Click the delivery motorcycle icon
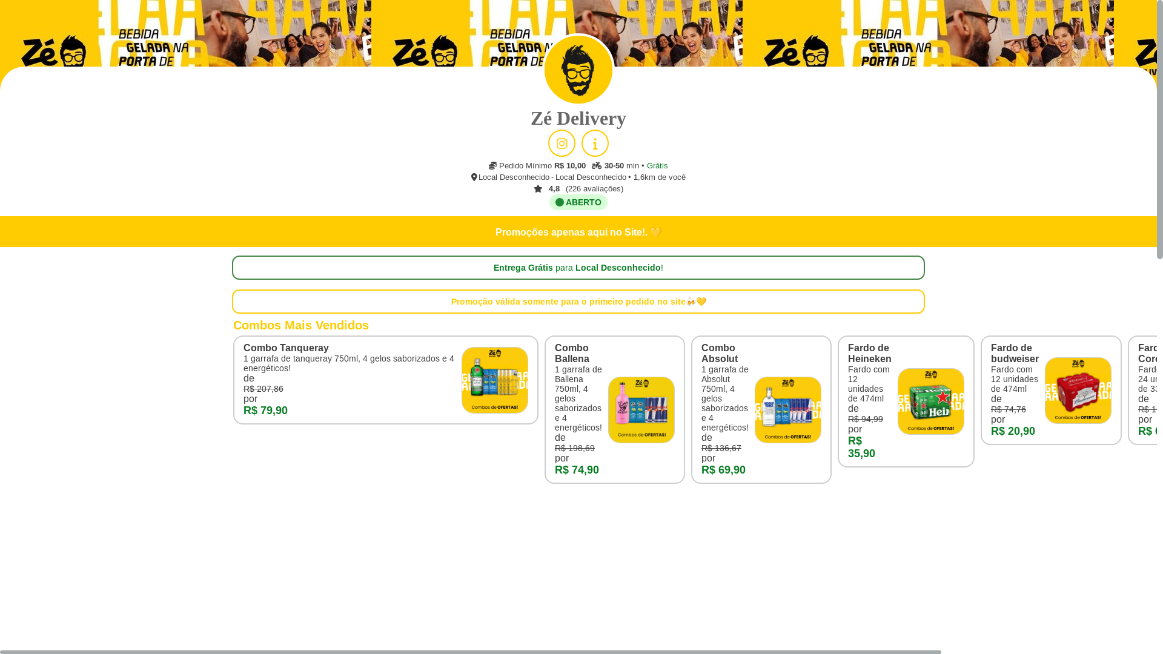 click(x=597, y=166)
